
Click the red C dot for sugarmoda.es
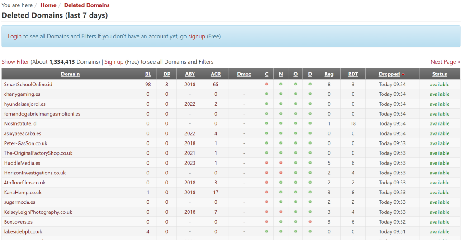266,202
